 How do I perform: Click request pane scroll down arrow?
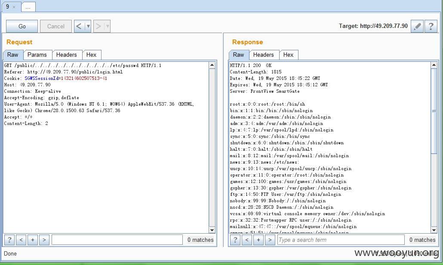point(212,230)
